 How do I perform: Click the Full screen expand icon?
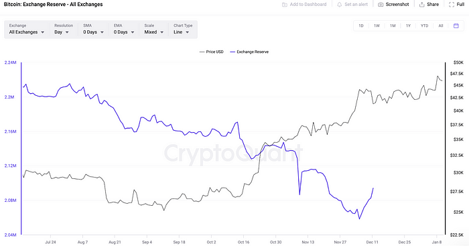[452, 5]
